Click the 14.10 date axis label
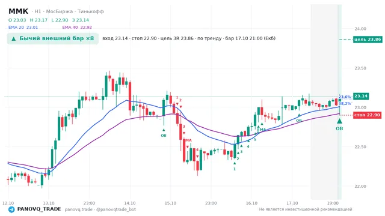The width and height of the screenshot is (385, 216). (130, 203)
